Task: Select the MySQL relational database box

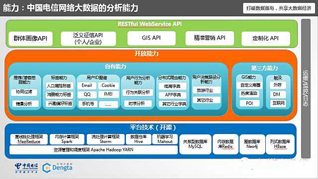Action: pos(195,144)
